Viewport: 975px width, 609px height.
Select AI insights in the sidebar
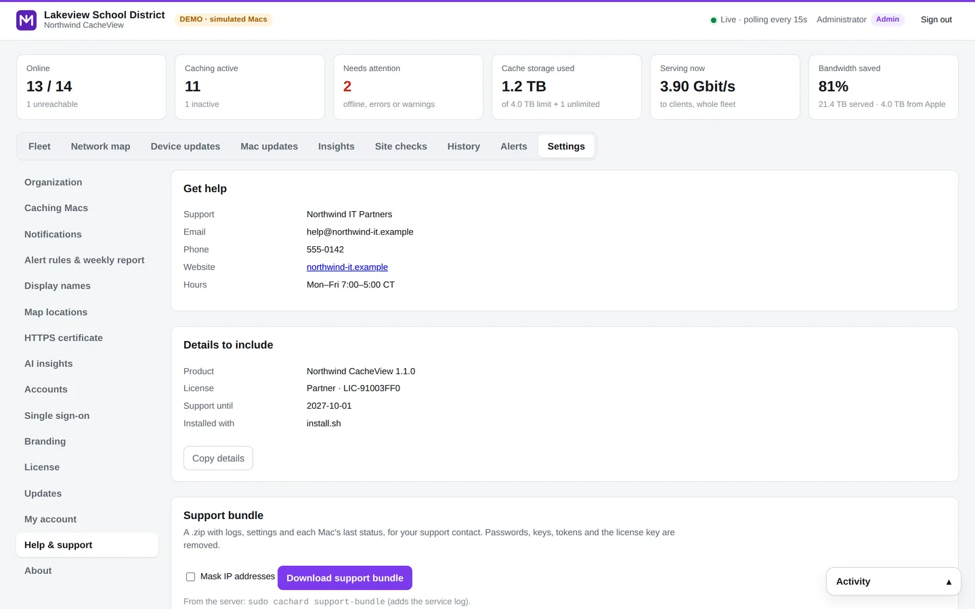coord(87,363)
